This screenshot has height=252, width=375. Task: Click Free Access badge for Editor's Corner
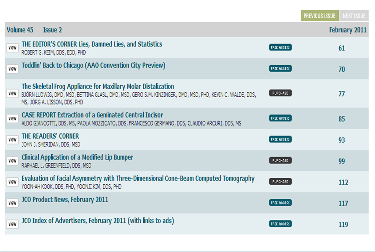tap(280, 48)
